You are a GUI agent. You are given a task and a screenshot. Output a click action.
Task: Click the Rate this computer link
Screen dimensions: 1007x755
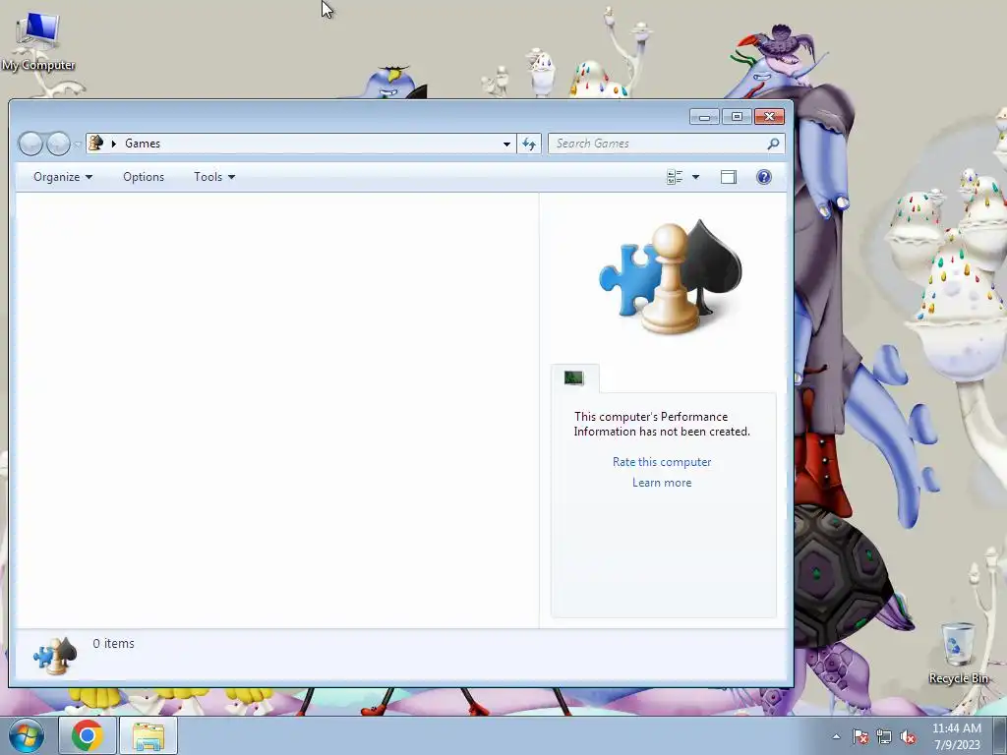pyautogui.click(x=662, y=462)
